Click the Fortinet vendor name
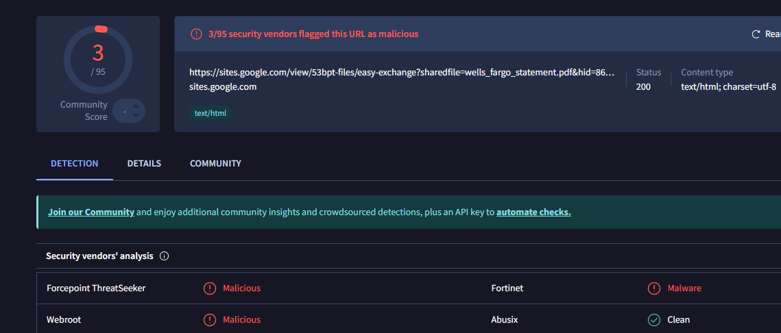781x333 pixels. point(507,288)
